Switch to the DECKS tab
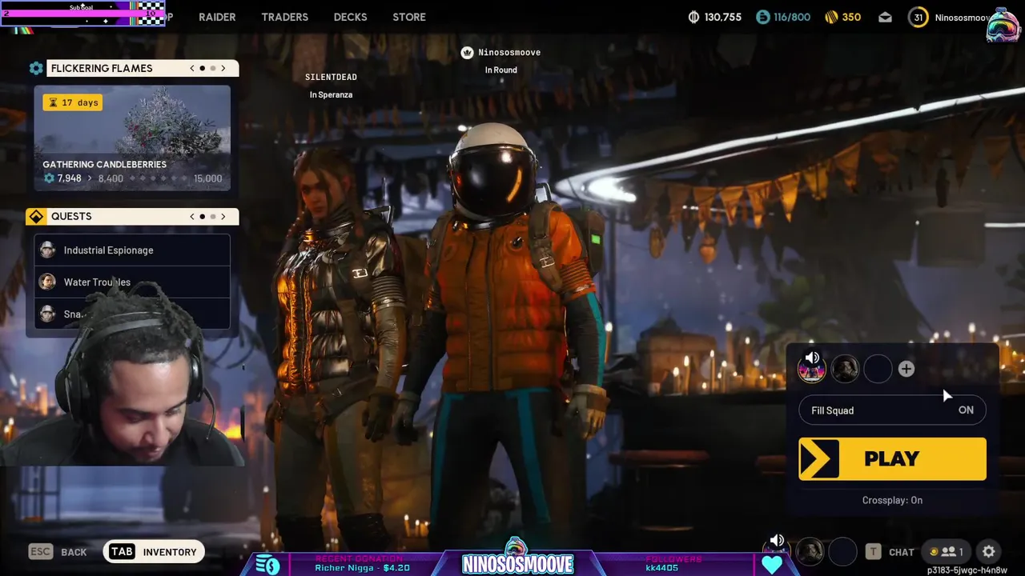This screenshot has width=1025, height=576. coord(350,17)
